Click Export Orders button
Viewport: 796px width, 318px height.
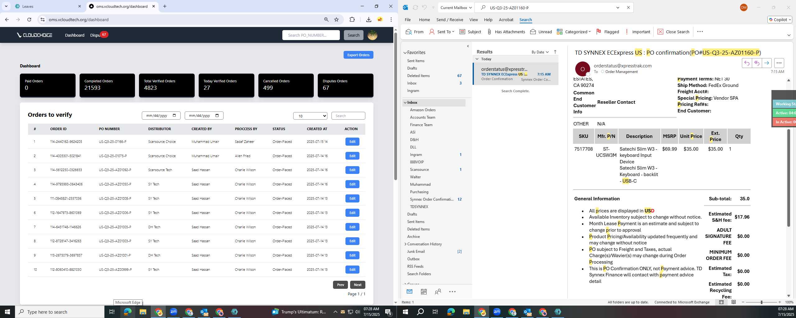(358, 55)
